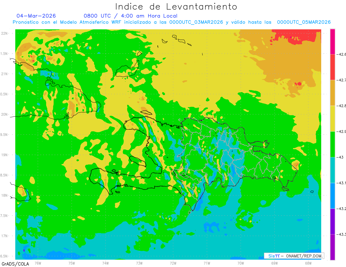
Task: Click the purple swatch at the scale bottom
Action: coord(332,247)
